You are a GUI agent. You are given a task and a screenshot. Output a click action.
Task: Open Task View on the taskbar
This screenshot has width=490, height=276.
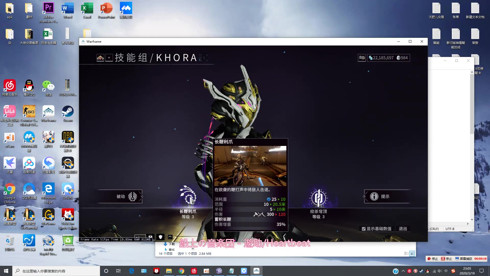pyautogui.click(x=118, y=271)
